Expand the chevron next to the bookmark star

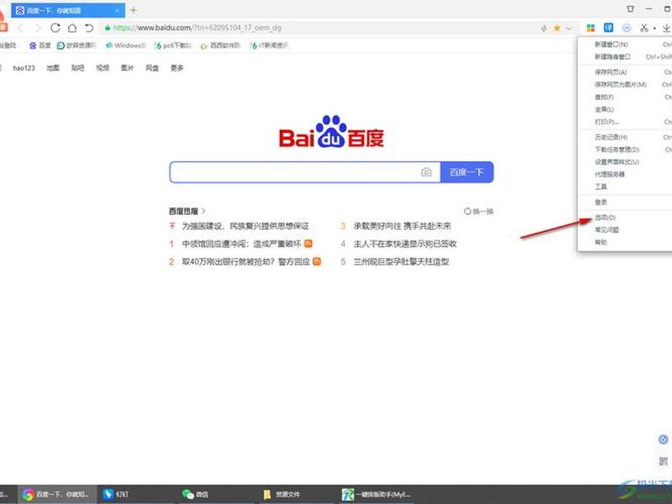pos(569,29)
